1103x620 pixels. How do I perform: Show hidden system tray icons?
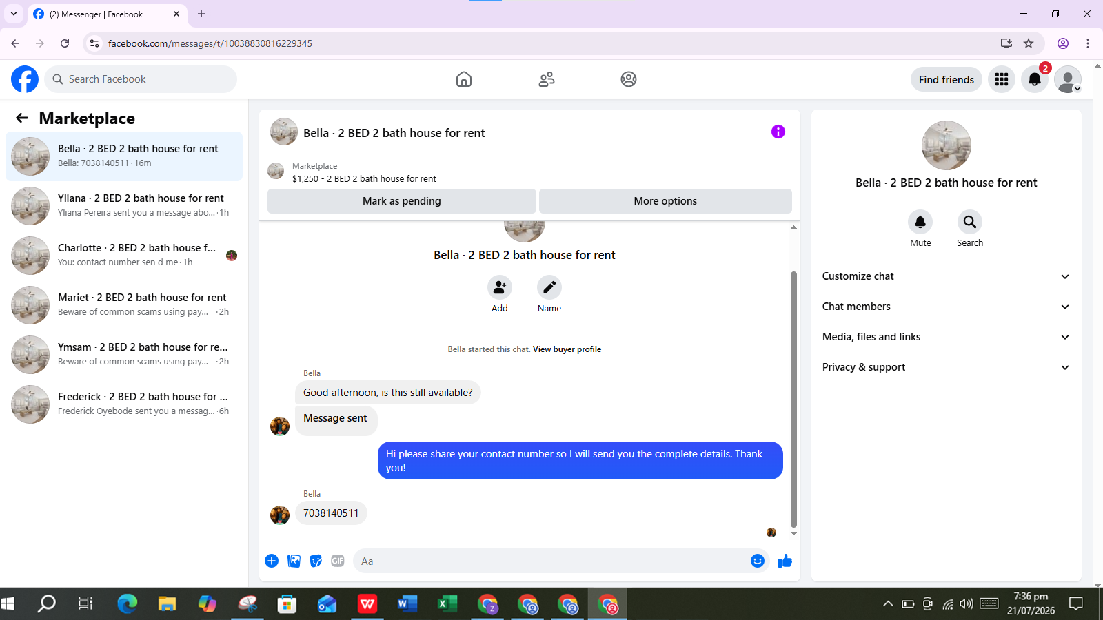tap(888, 604)
